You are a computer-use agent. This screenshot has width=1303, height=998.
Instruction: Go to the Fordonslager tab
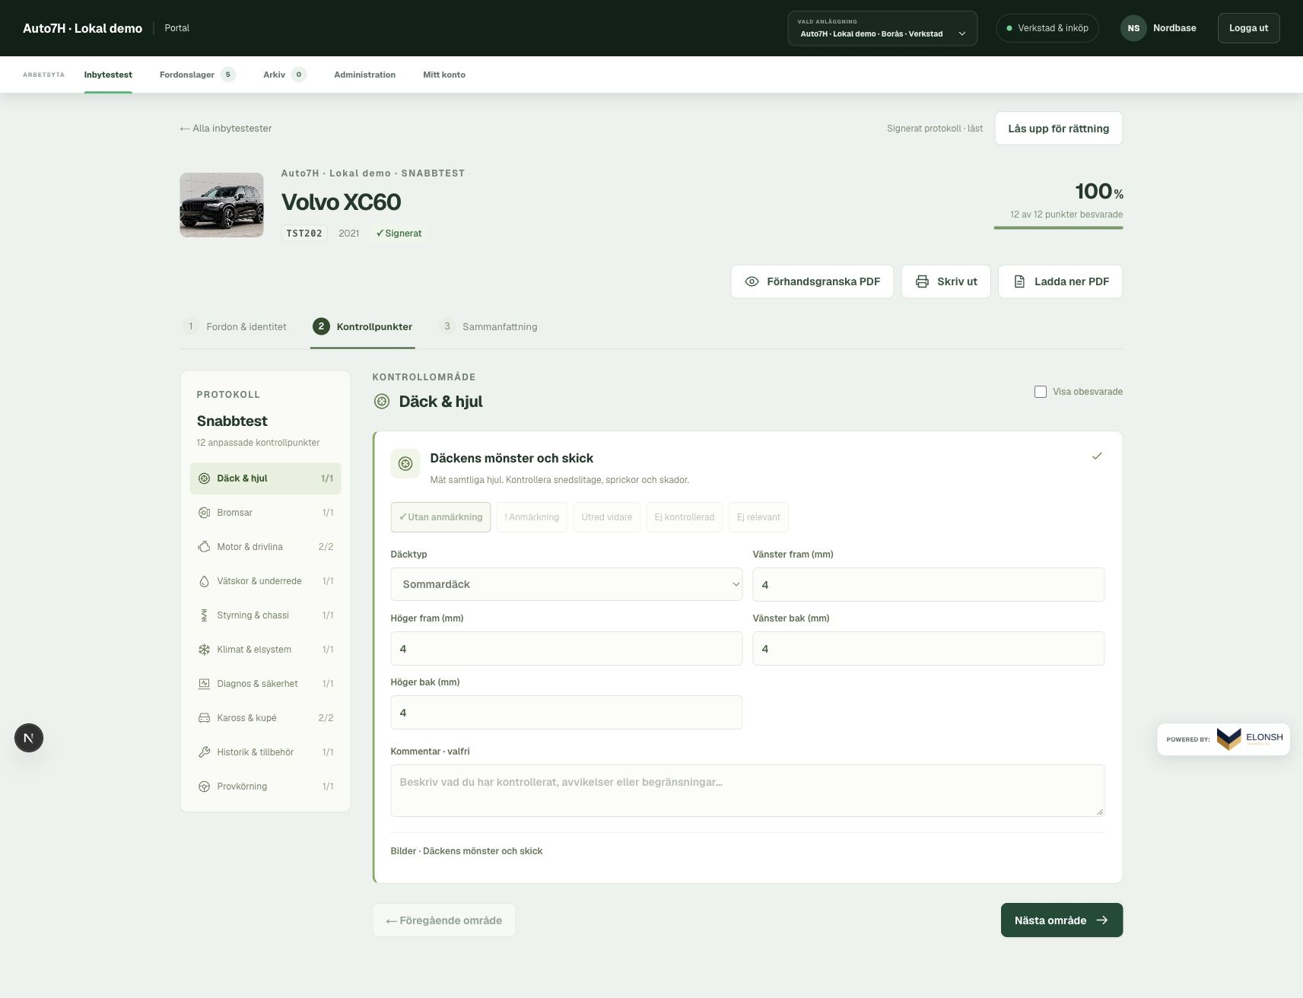pyautogui.click(x=198, y=75)
